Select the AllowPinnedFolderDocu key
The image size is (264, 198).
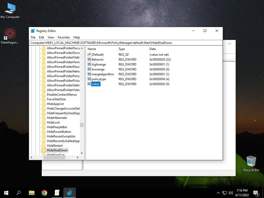coord(63,48)
